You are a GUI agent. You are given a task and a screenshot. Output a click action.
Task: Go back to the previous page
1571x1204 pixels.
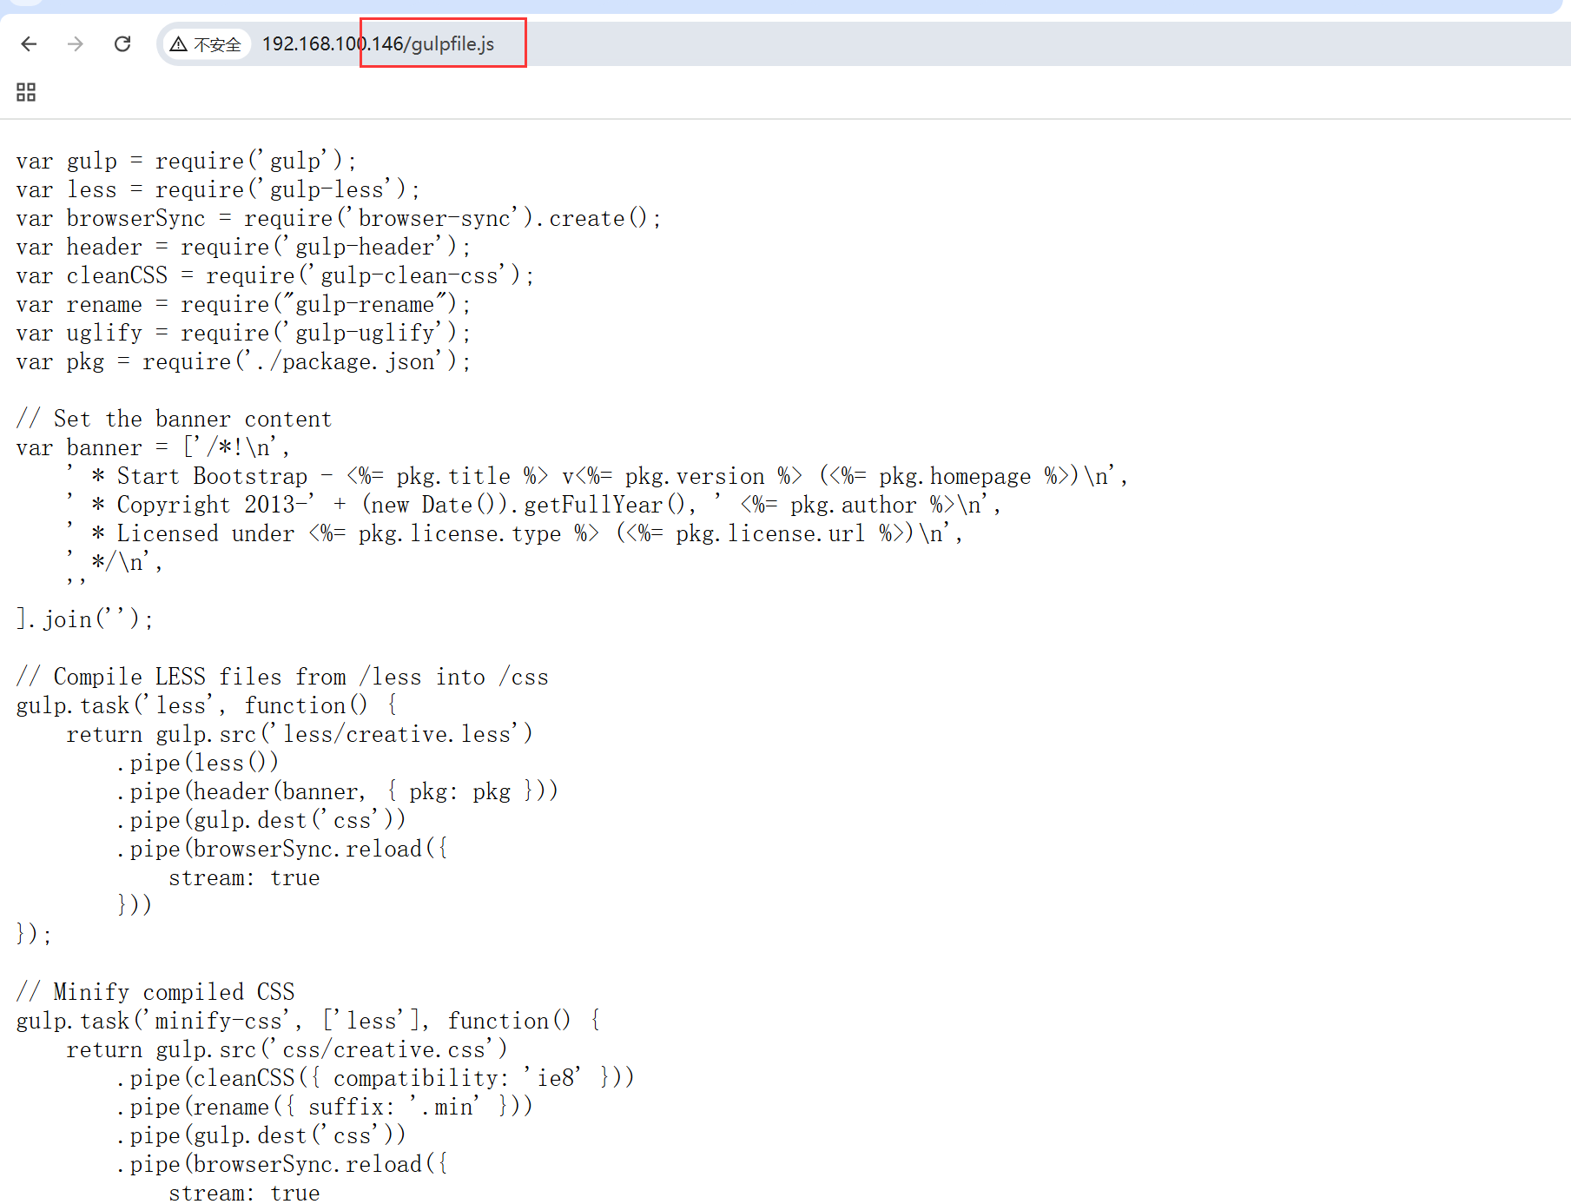[29, 43]
